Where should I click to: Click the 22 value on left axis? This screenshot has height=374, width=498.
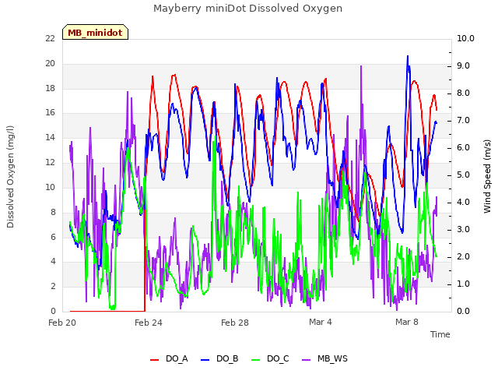click(50, 38)
